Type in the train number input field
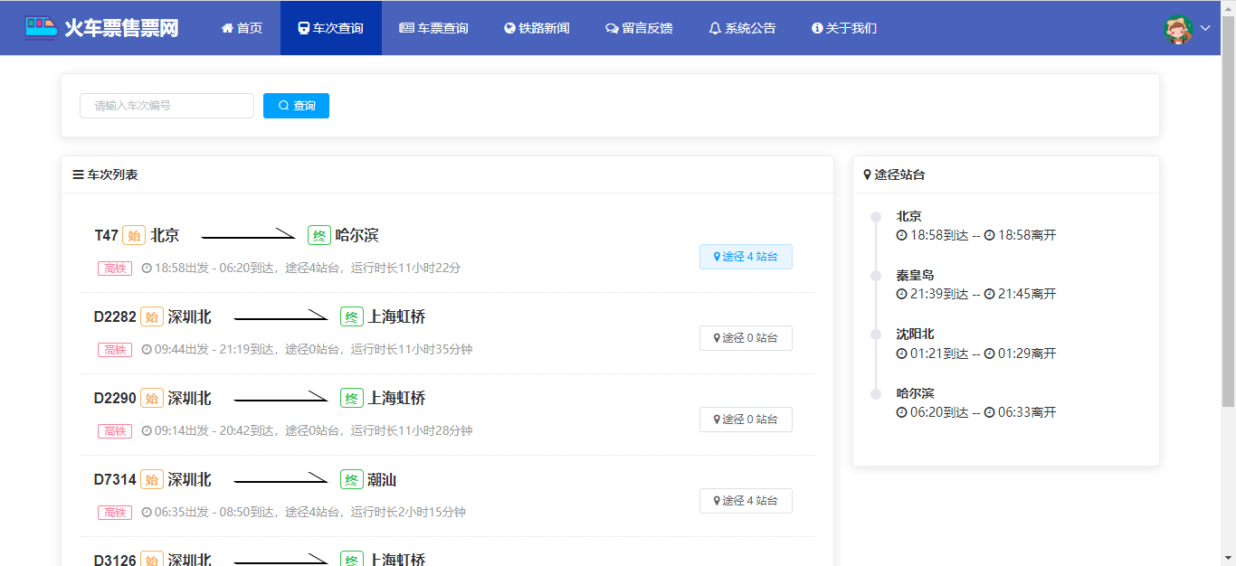 coord(166,106)
